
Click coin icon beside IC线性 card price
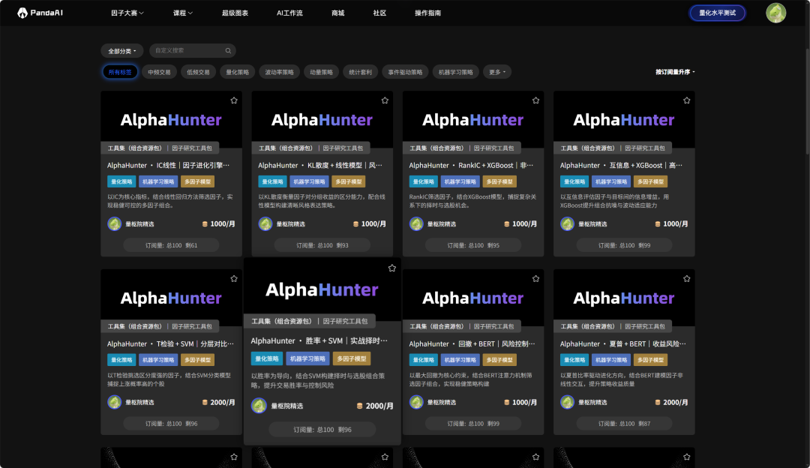[x=205, y=223]
